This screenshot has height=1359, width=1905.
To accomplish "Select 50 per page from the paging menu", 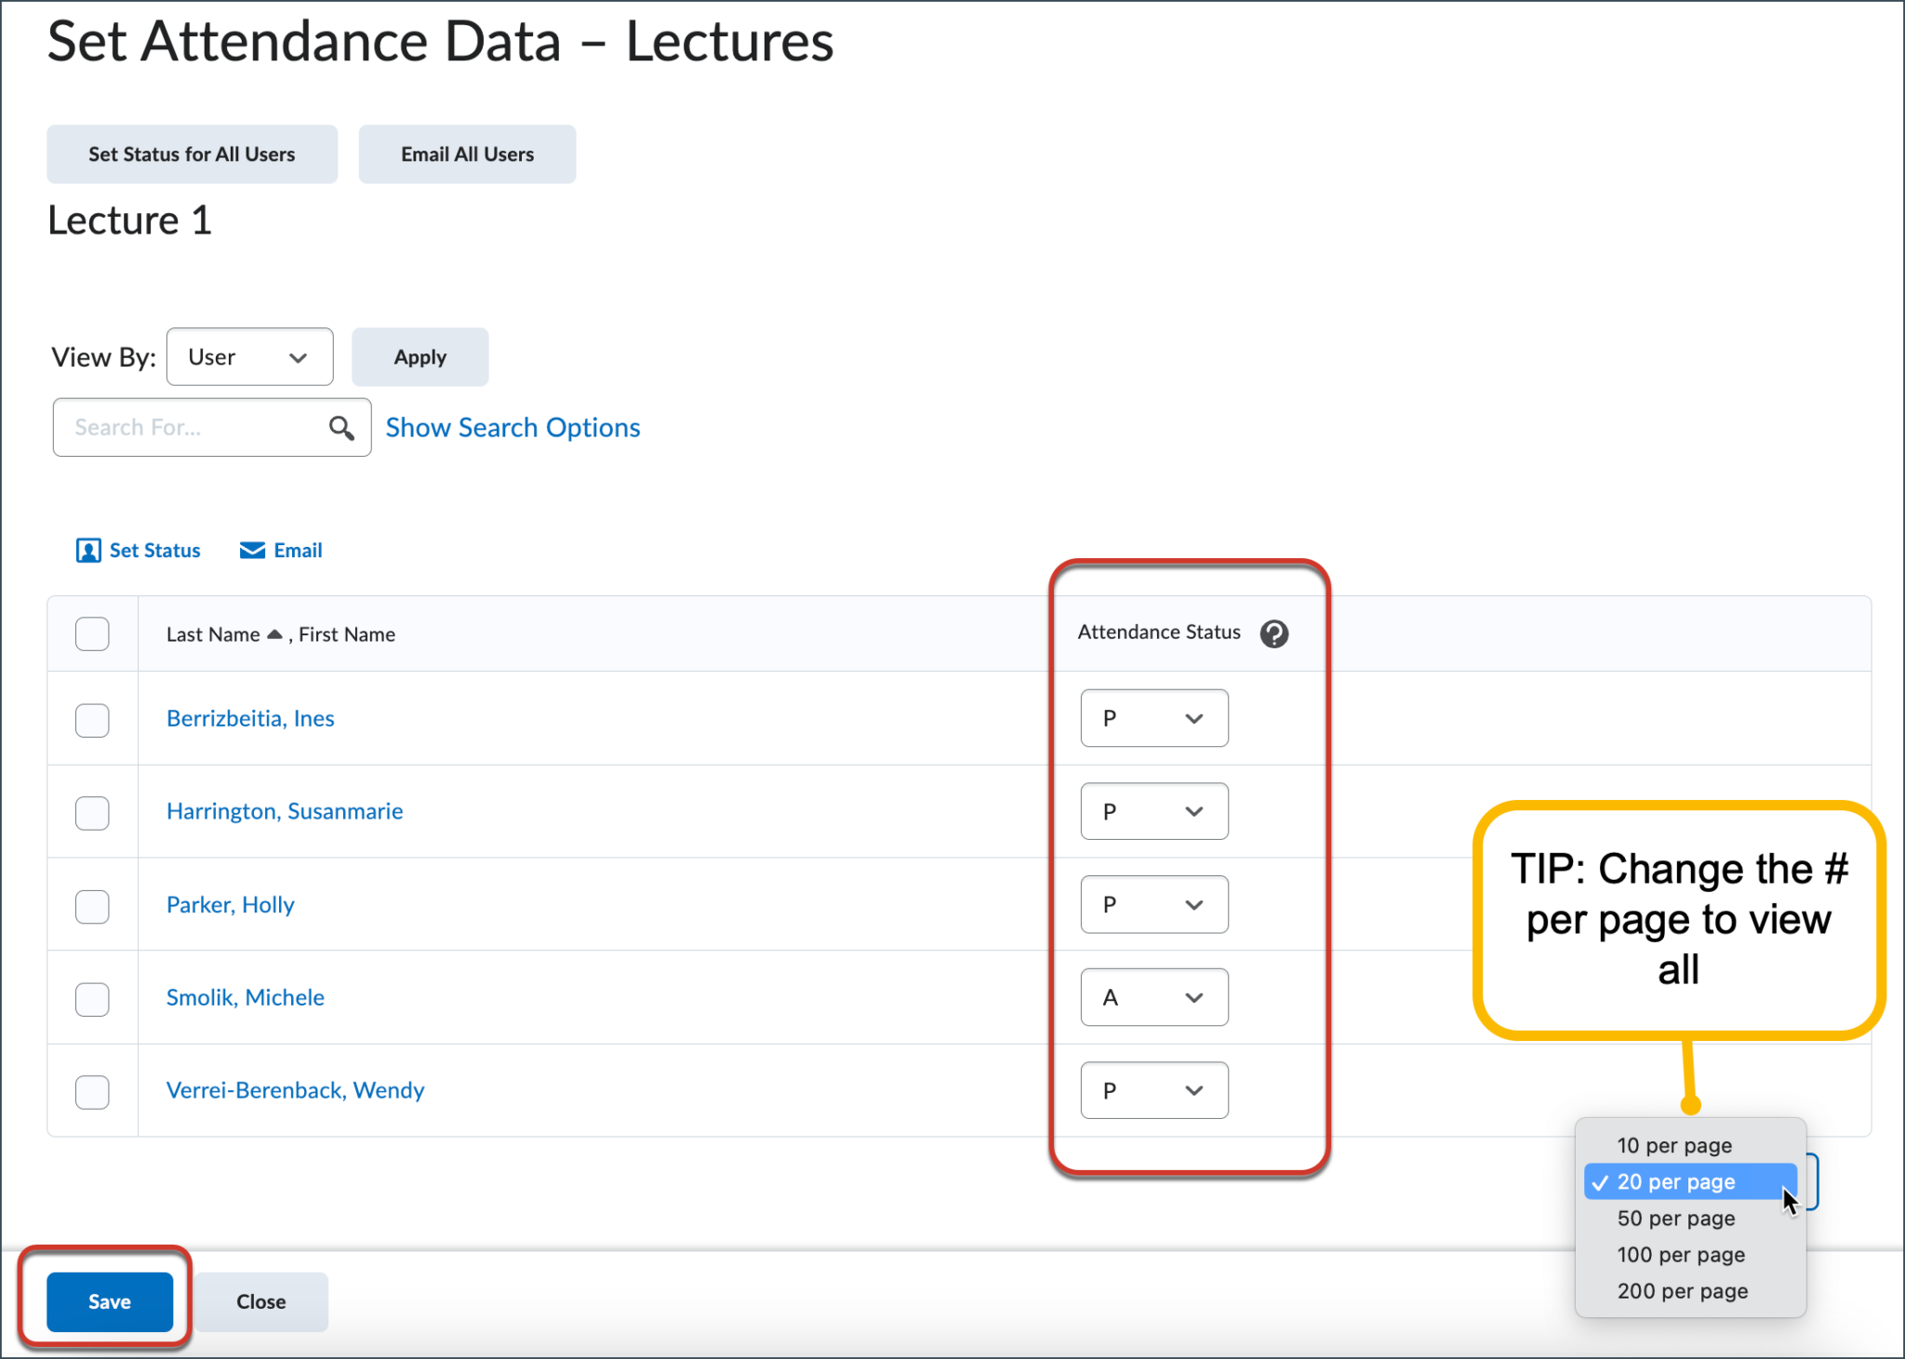I will pos(1675,1219).
